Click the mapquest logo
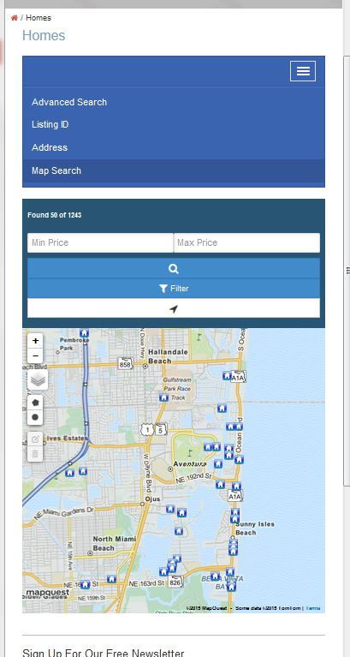This screenshot has height=657, width=350. [47, 593]
